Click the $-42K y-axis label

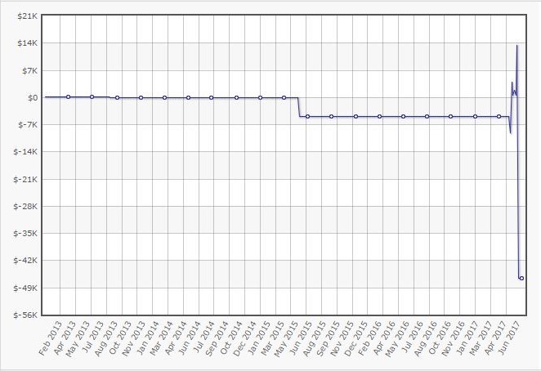(26, 260)
